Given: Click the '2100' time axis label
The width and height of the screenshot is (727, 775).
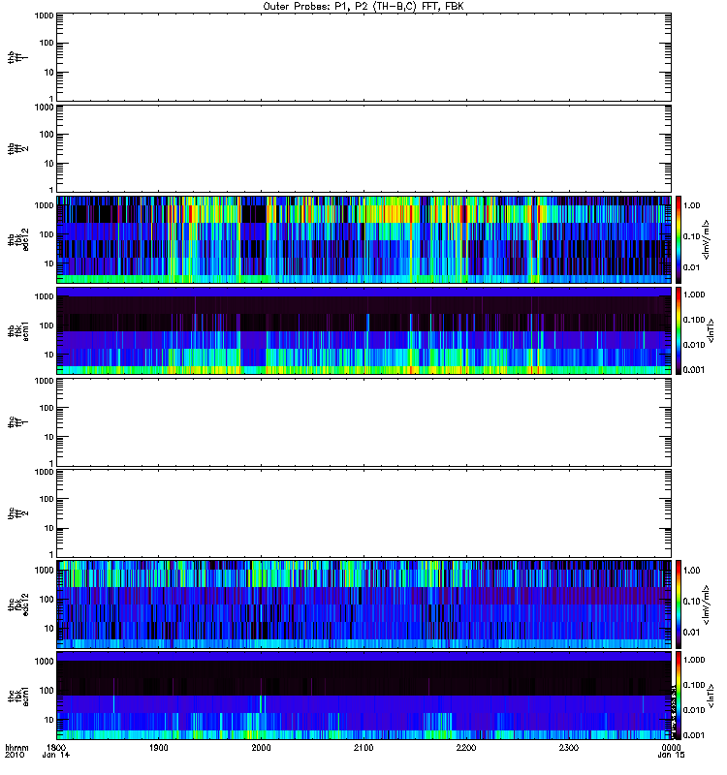Looking at the screenshot, I should click(x=363, y=747).
